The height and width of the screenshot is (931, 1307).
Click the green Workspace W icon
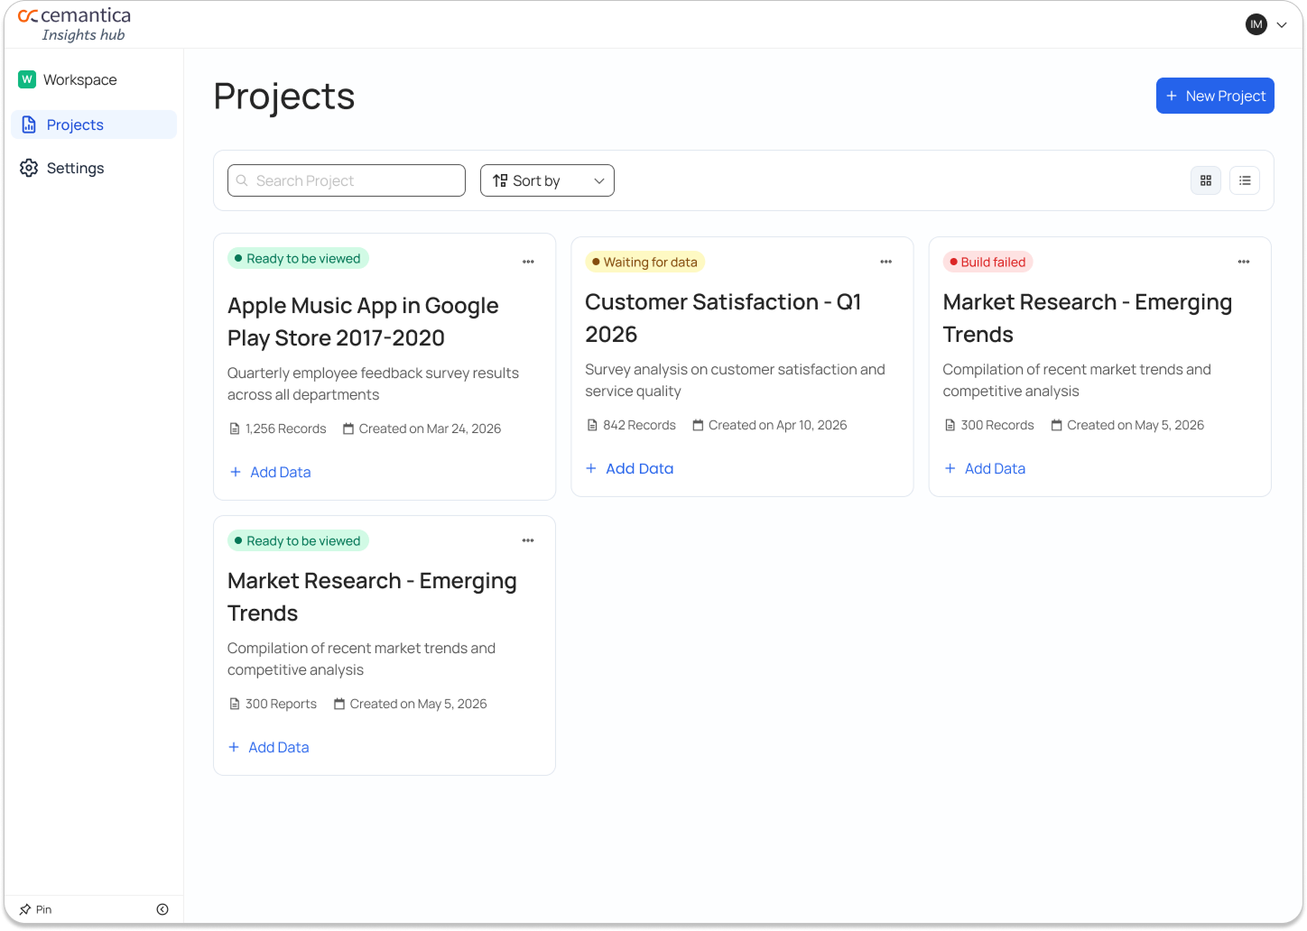(x=27, y=79)
